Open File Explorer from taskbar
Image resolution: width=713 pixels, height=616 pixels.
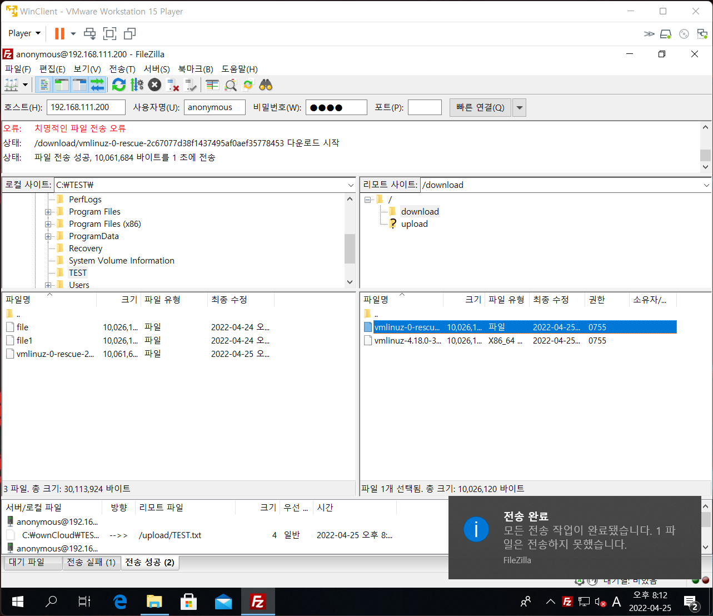(x=154, y=602)
